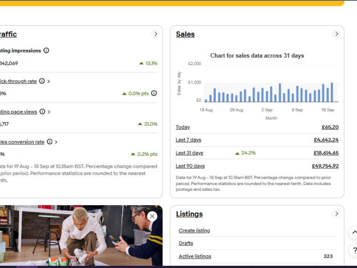This screenshot has height=268, width=357.
Task: Click the seller photo banner image
Action: 81,235
